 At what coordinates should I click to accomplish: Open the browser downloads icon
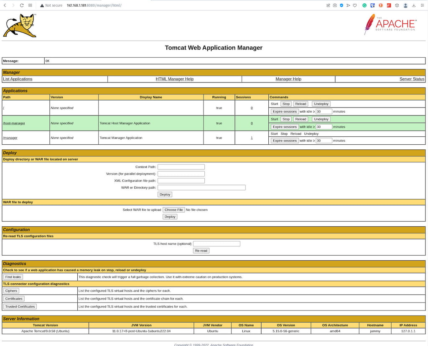(414, 5)
